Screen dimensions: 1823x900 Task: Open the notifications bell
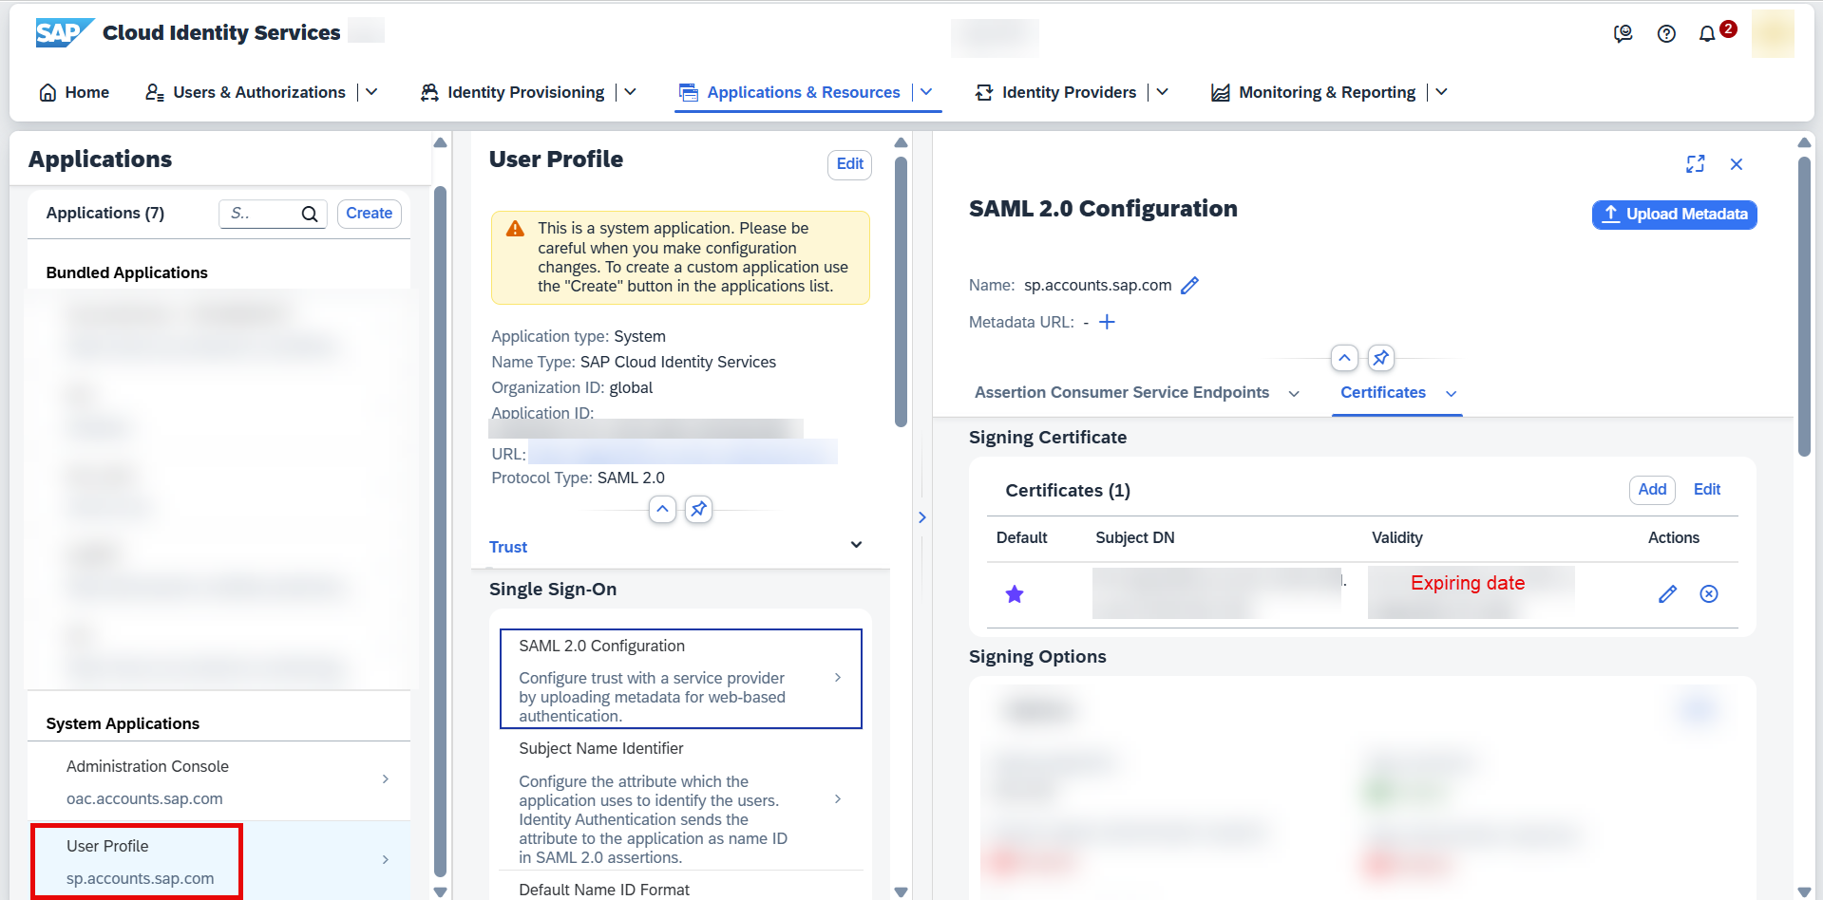(1707, 34)
